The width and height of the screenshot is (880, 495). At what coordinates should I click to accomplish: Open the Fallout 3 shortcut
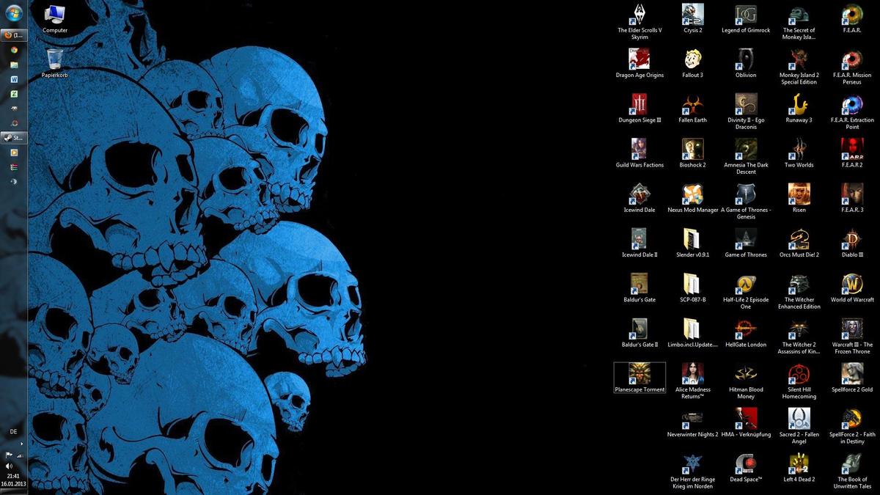(x=692, y=64)
